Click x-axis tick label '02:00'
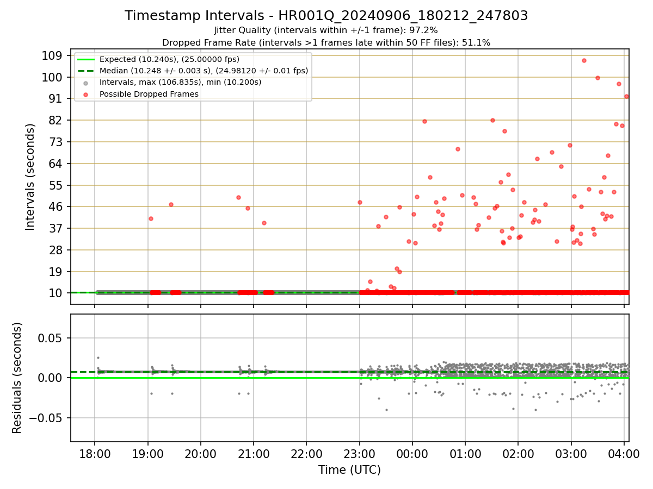 click(x=518, y=453)
